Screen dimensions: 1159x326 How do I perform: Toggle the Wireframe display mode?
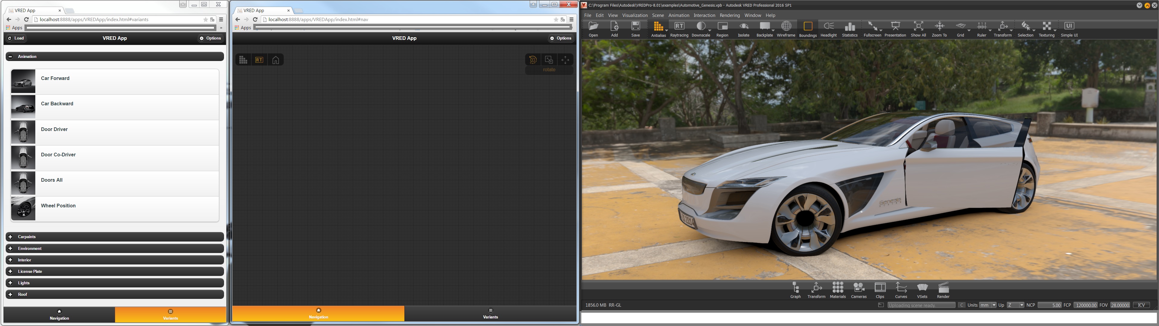tap(786, 28)
